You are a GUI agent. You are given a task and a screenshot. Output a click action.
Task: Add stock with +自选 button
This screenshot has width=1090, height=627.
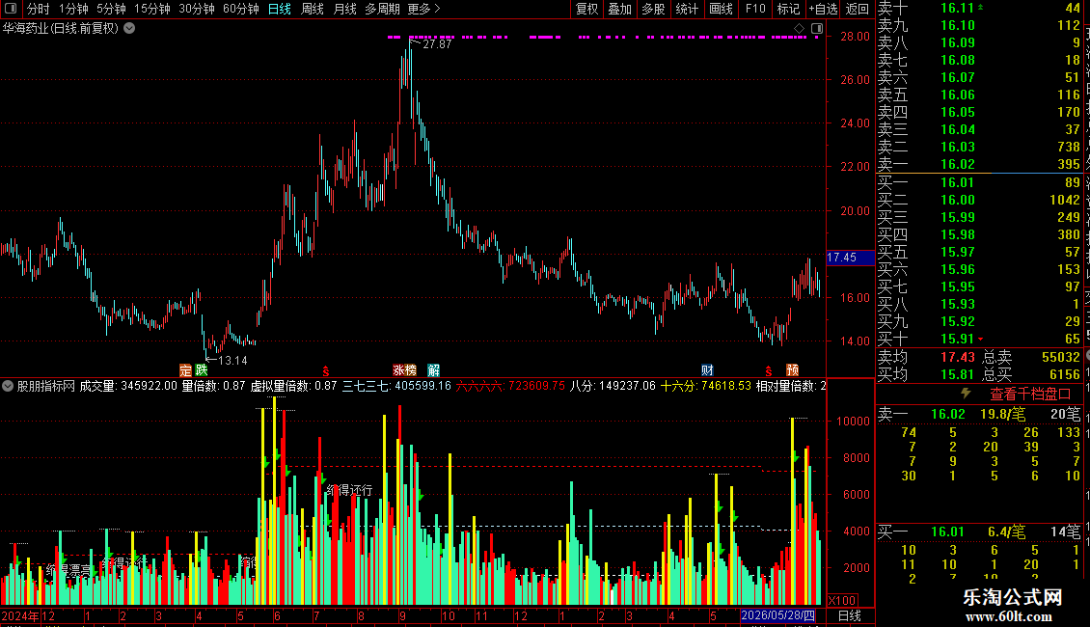[823, 9]
